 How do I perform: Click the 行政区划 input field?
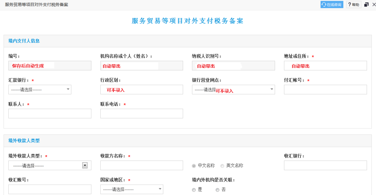coord(142,89)
